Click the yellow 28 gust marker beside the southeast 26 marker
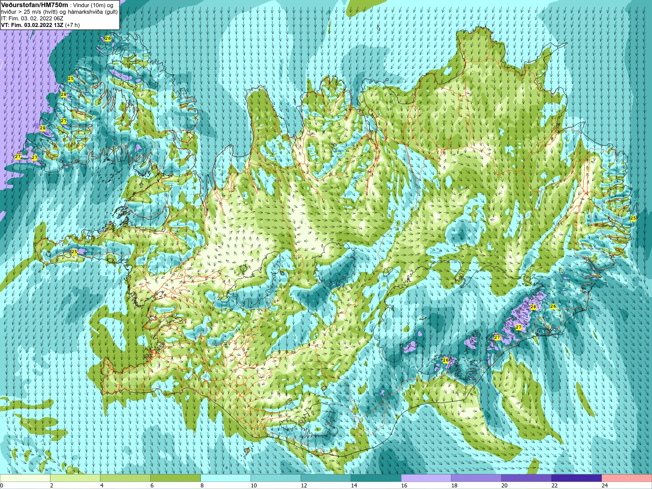The height and width of the screenshot is (489, 652). pos(533,307)
